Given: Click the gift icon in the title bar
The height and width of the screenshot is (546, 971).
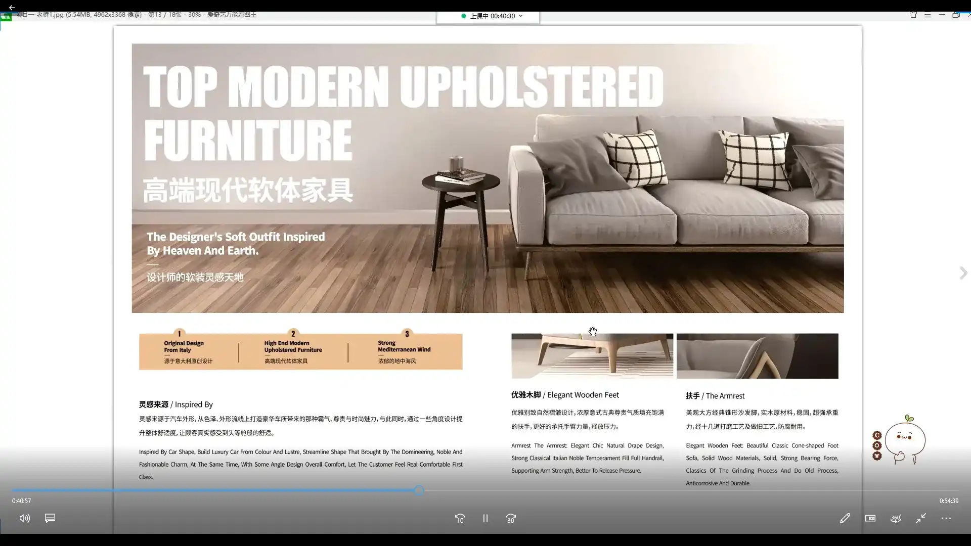Looking at the screenshot, I should point(913,15).
